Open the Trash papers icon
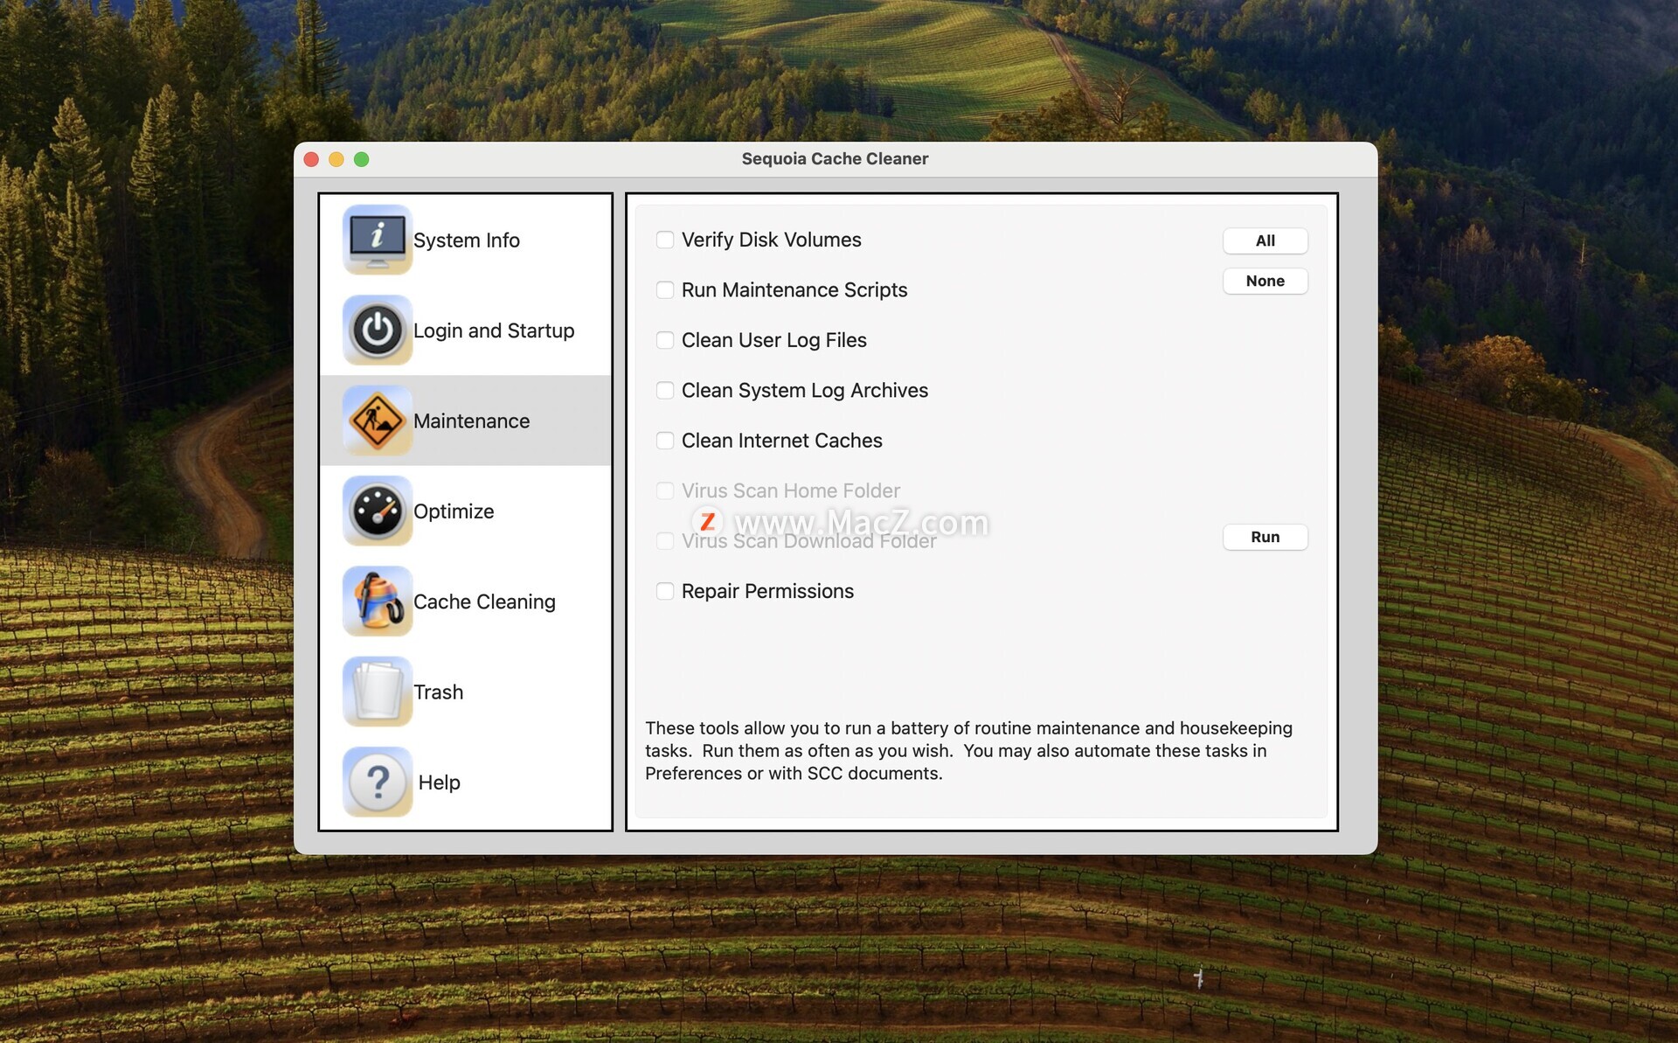The height and width of the screenshot is (1043, 1678). tap(378, 692)
